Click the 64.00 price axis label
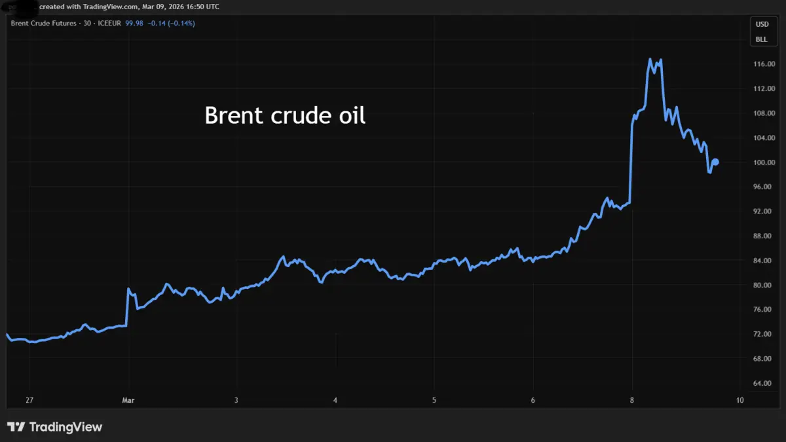The height and width of the screenshot is (442, 786). click(x=764, y=384)
